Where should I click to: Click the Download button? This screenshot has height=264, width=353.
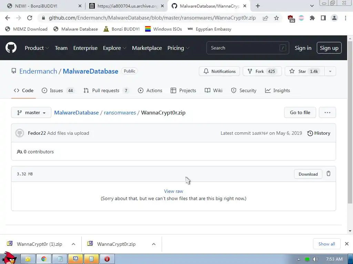coord(308,174)
